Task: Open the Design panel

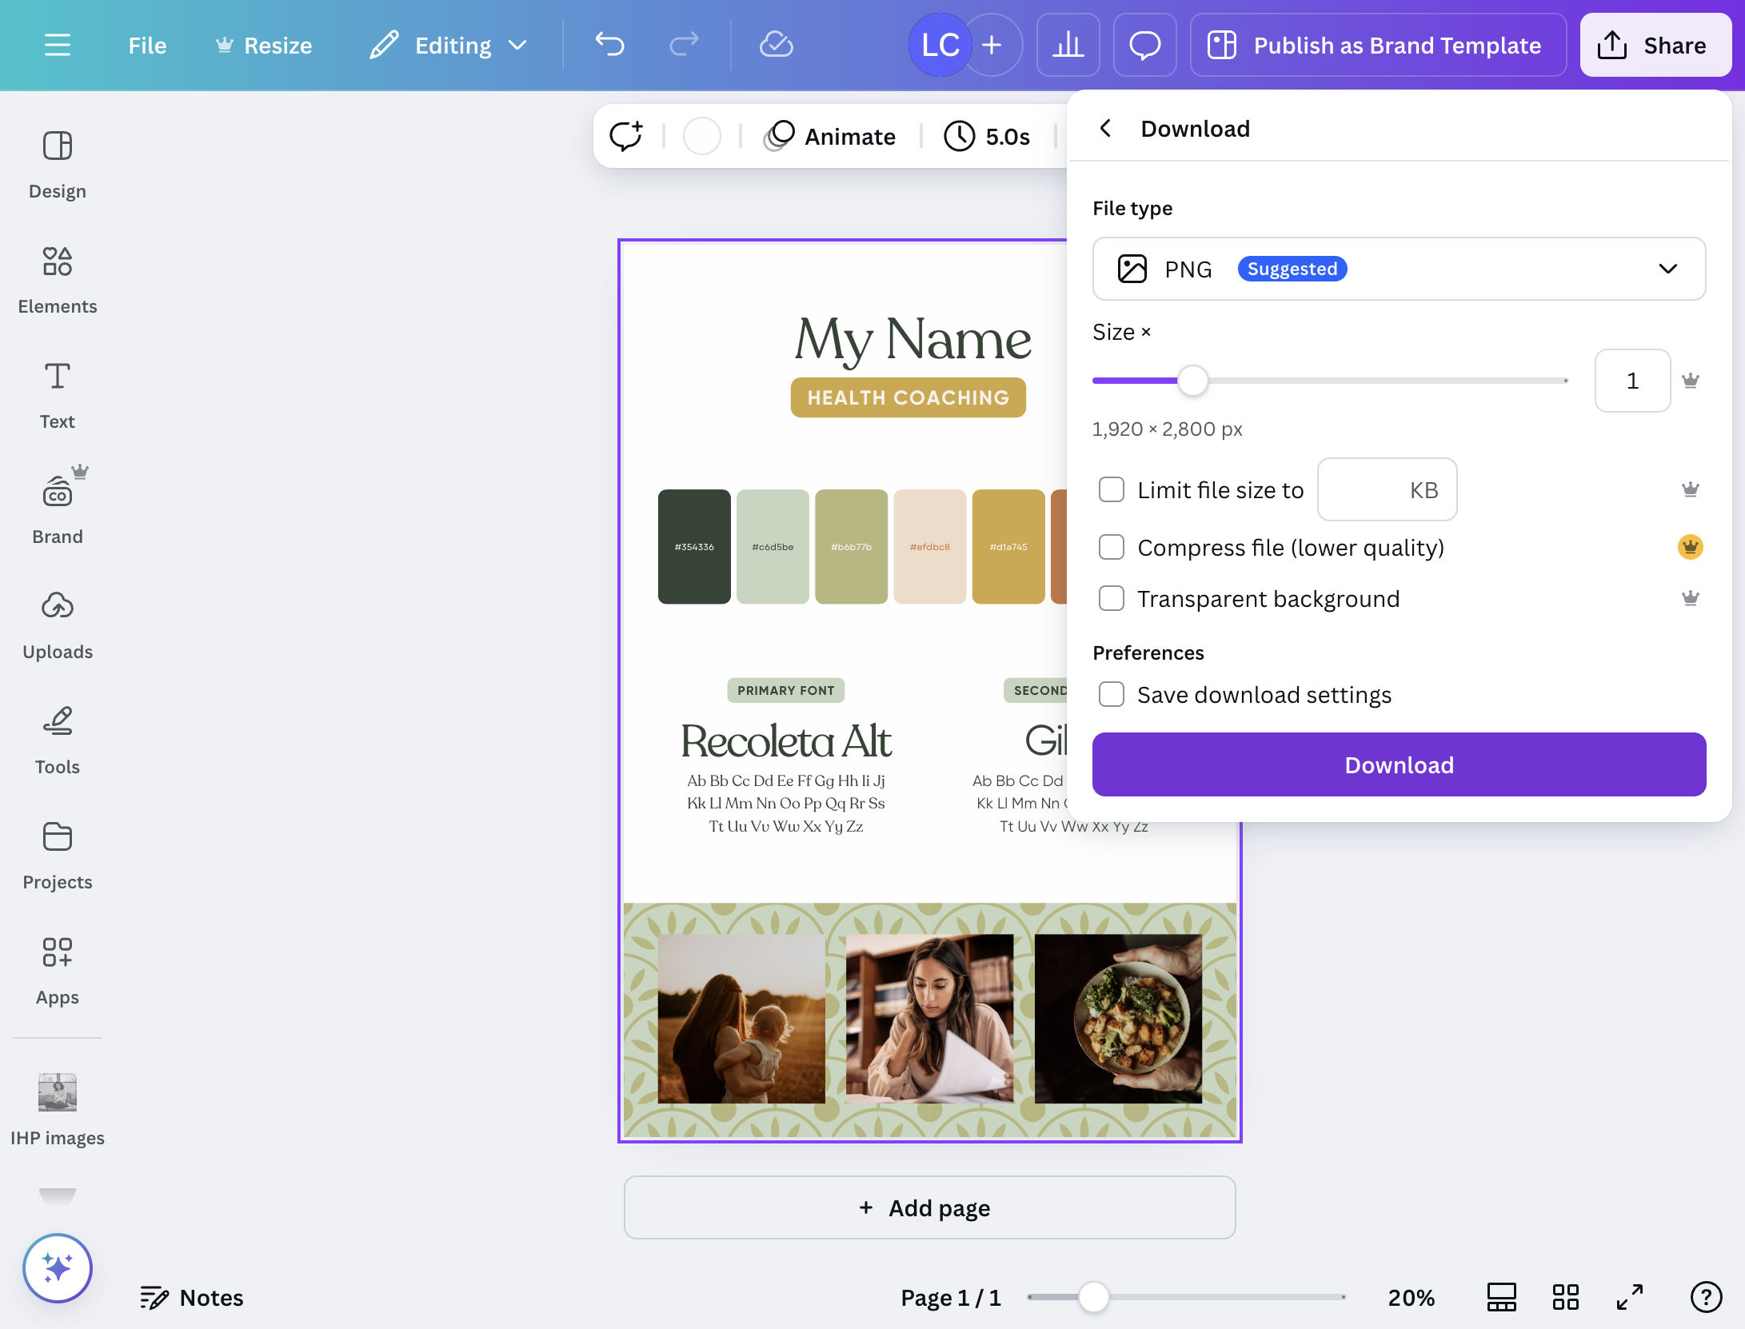Action: [58, 166]
